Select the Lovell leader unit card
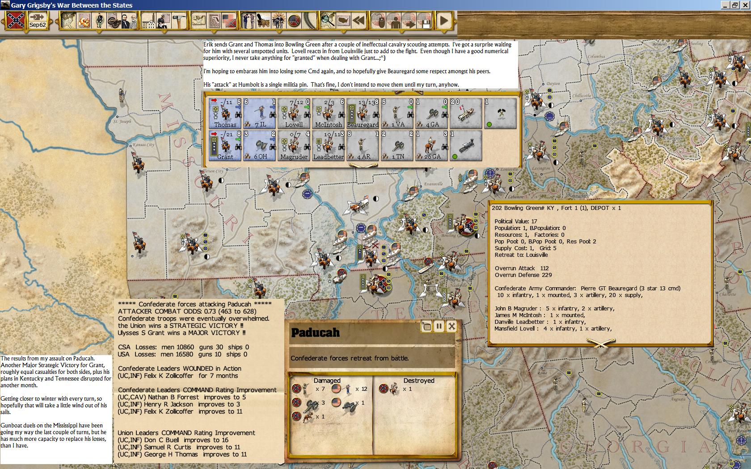751x469 pixels. (294, 113)
